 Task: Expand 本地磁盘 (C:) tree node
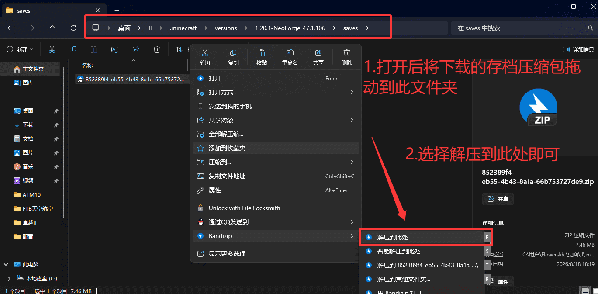(10, 278)
